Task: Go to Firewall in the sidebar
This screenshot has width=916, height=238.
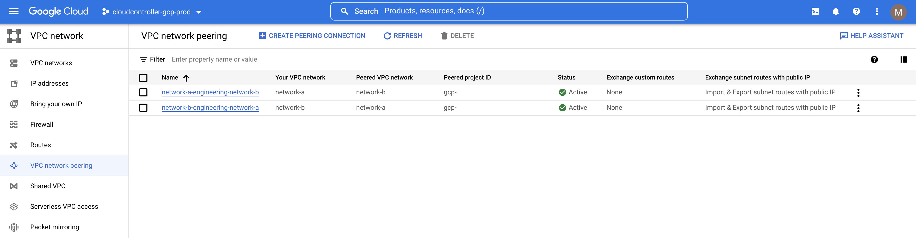Action: [42, 124]
